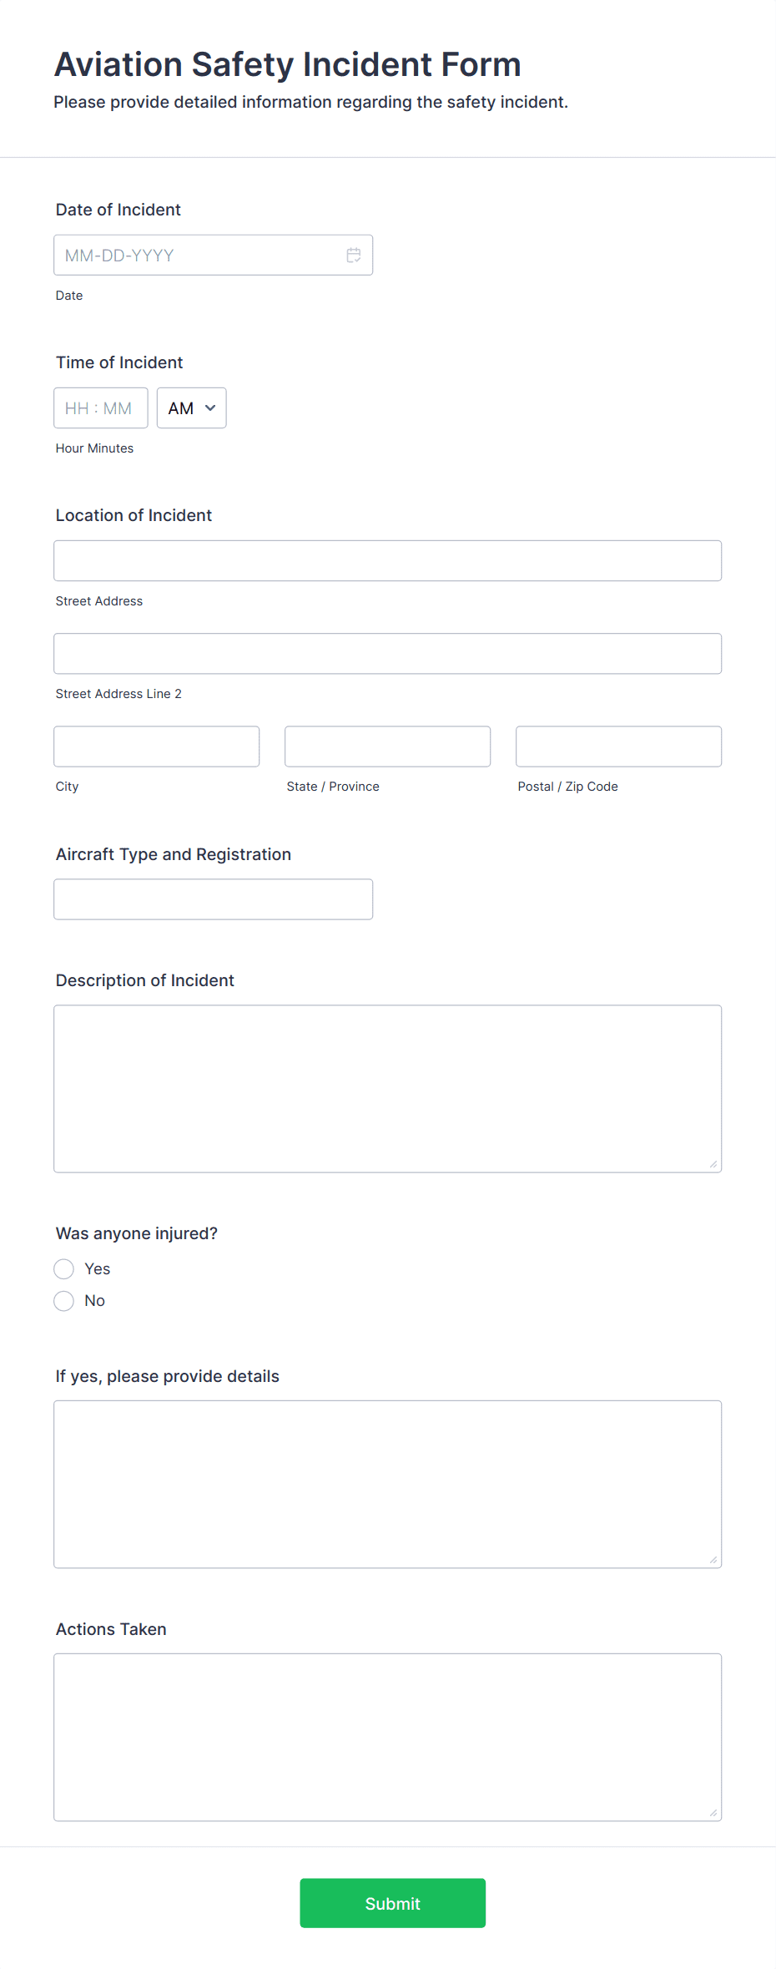Submit the incident form

[392, 1903]
